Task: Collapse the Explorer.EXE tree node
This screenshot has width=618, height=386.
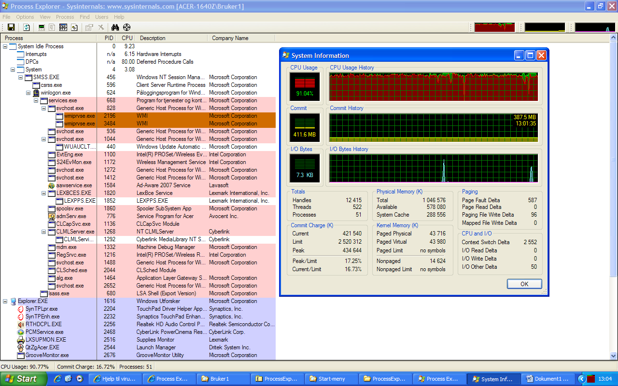Action: [x=5, y=301]
